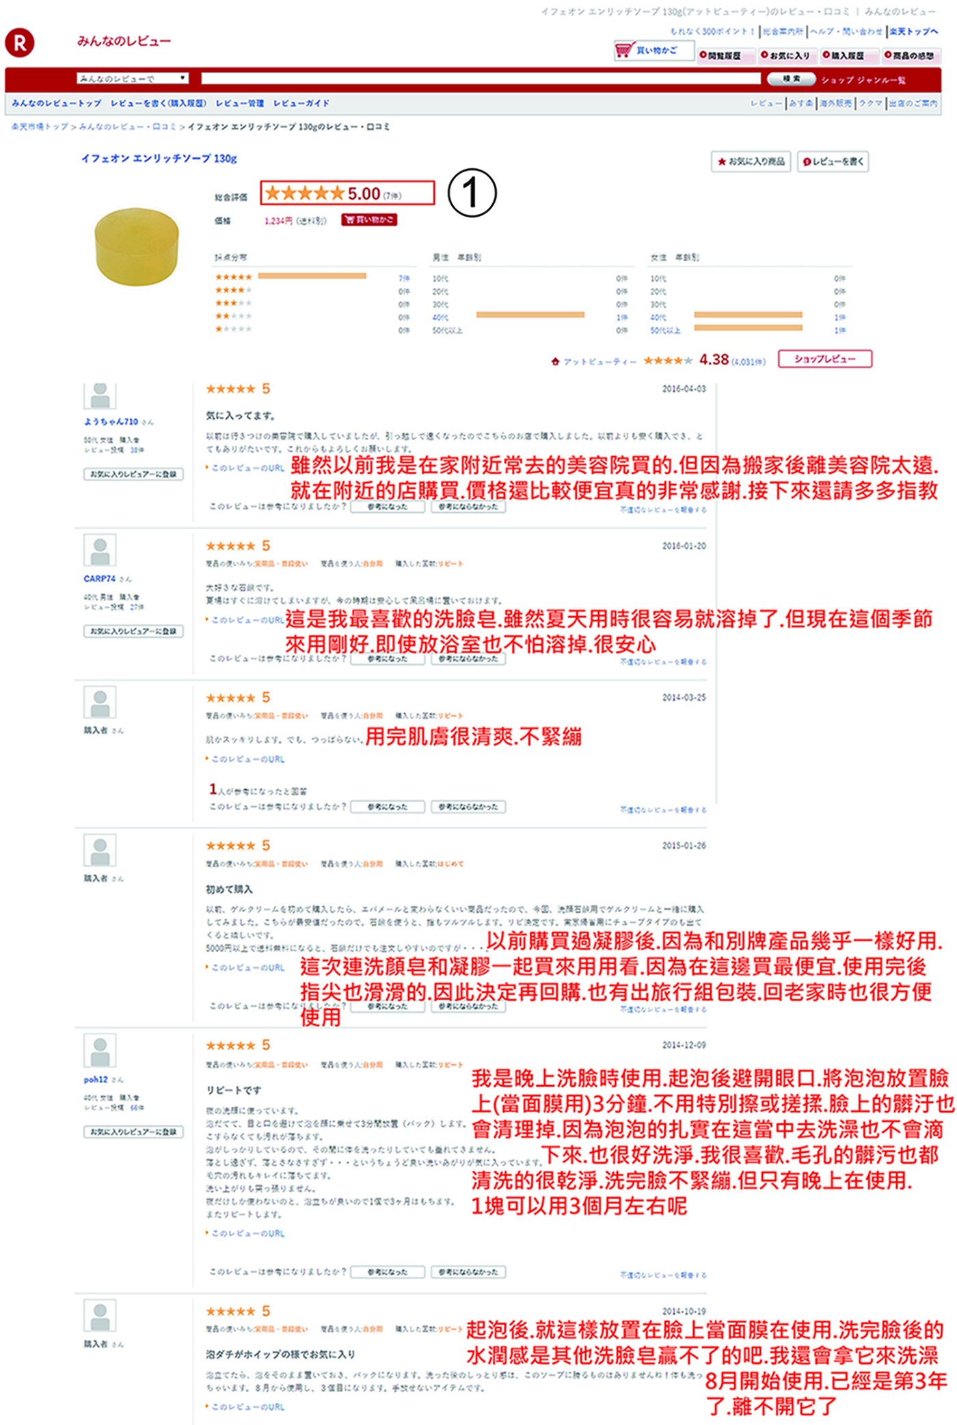The image size is (957, 1425).
Task: Click the Rakuten R logo
Action: (x=20, y=42)
